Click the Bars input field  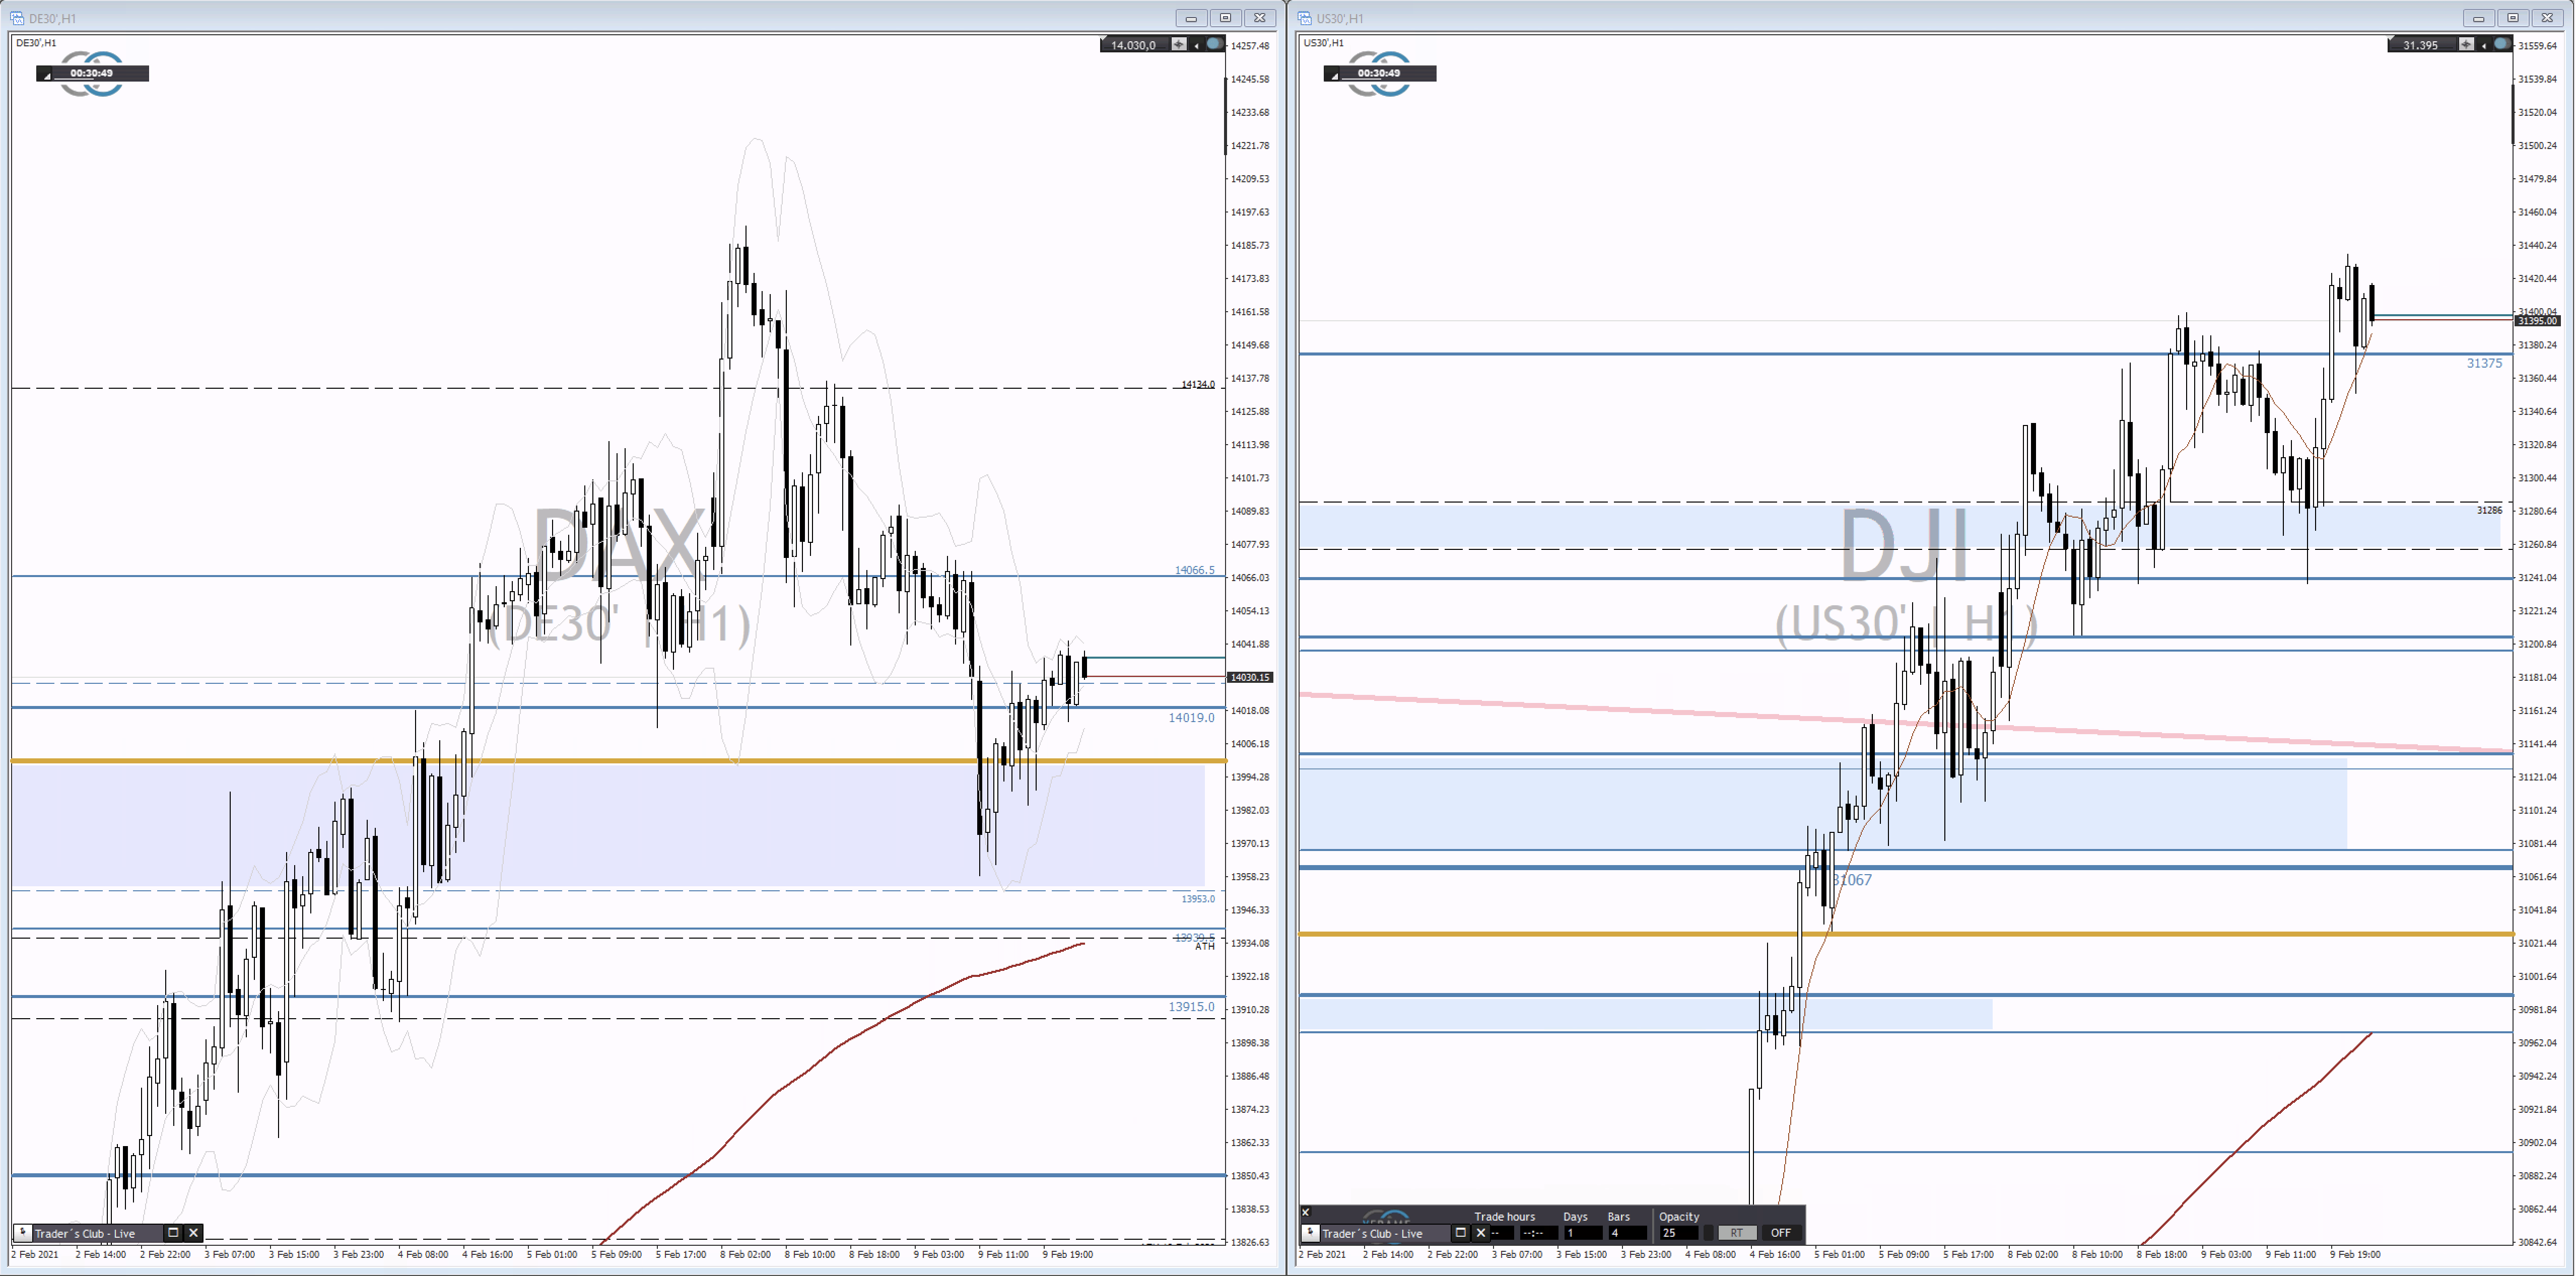(1628, 1233)
